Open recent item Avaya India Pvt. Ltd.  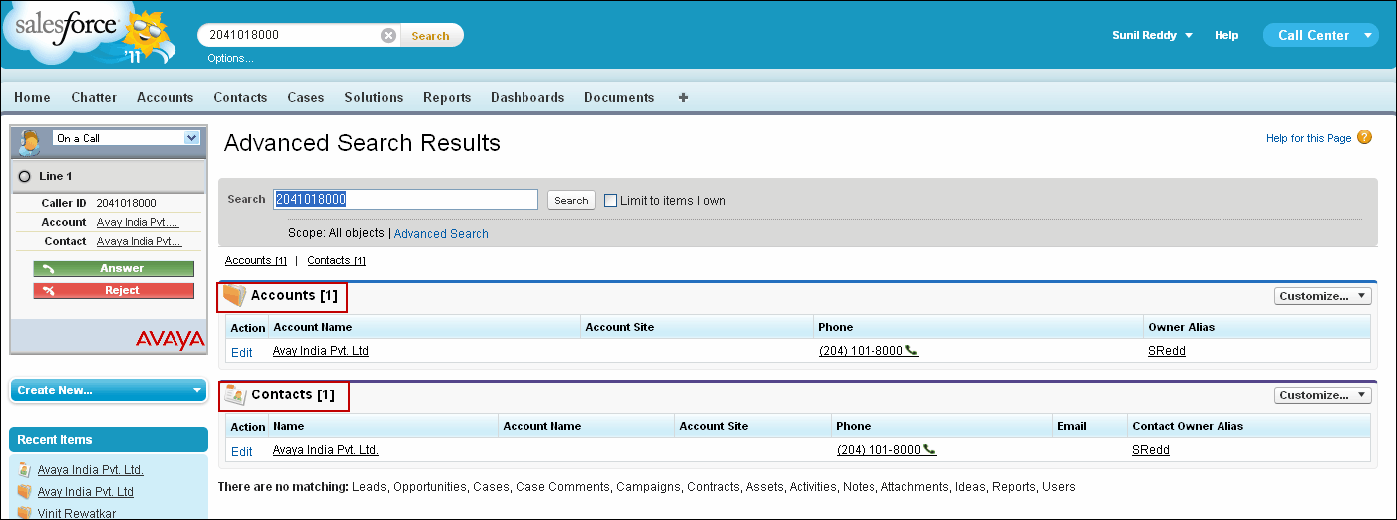coord(91,470)
